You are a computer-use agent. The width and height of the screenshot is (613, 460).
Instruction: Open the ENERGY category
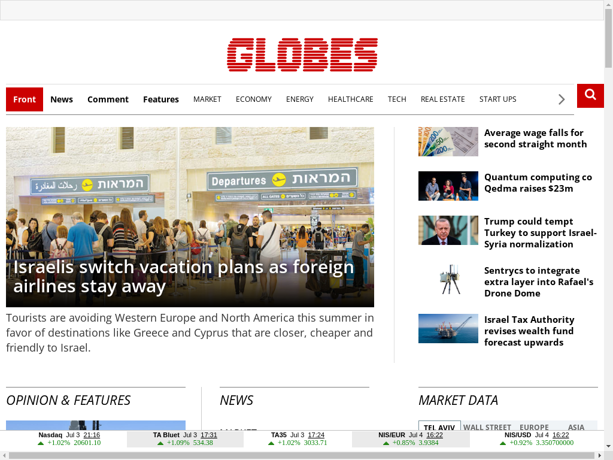(x=300, y=99)
